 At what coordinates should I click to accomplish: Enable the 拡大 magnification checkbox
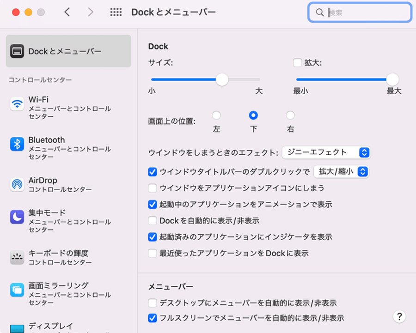point(297,63)
